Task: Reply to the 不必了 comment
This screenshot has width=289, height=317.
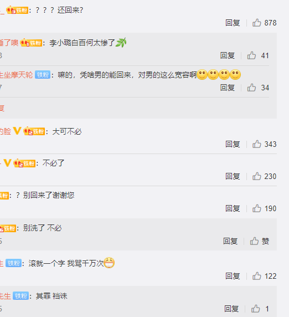Action: (x=233, y=176)
